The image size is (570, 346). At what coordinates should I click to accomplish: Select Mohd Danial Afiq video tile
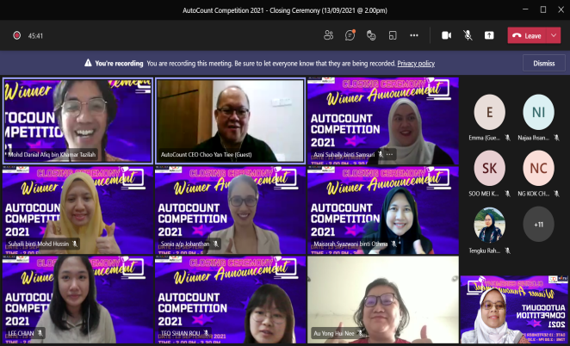(x=77, y=120)
